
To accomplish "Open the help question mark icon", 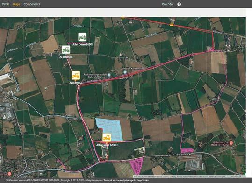I will click(179, 4).
